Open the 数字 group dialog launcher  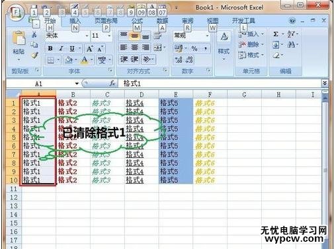pos(208,70)
